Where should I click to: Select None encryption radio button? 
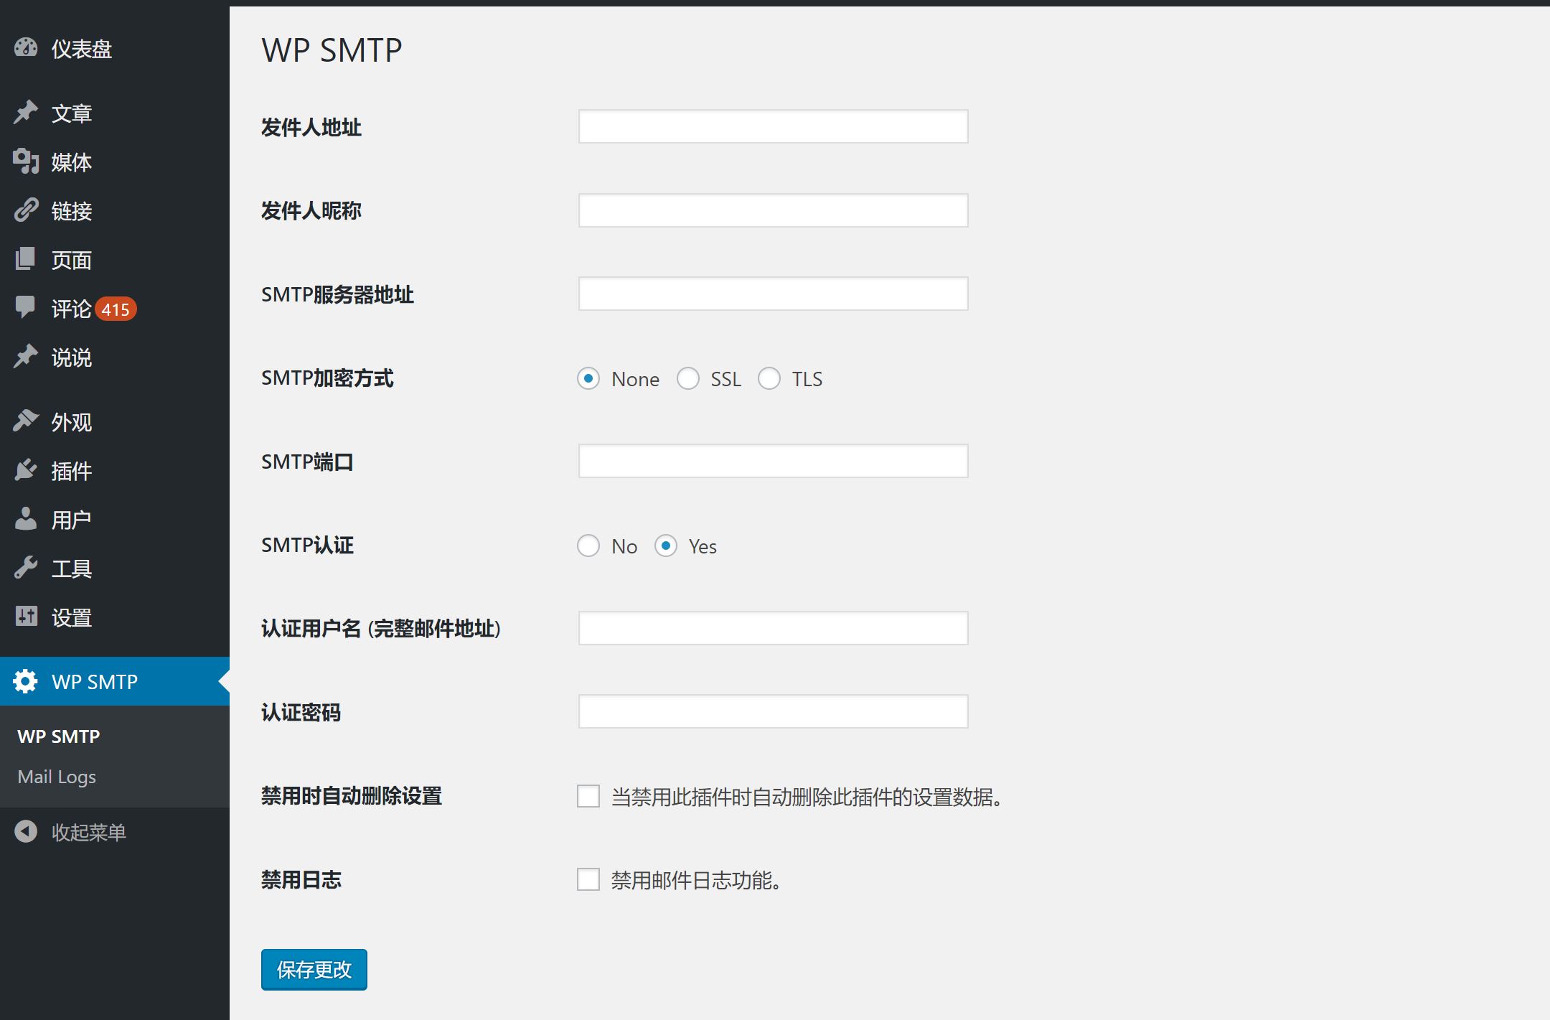[588, 379]
